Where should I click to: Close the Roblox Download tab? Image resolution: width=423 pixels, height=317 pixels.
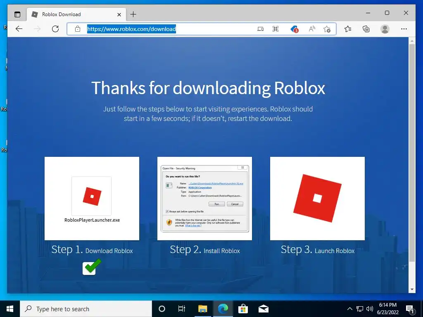(x=119, y=14)
